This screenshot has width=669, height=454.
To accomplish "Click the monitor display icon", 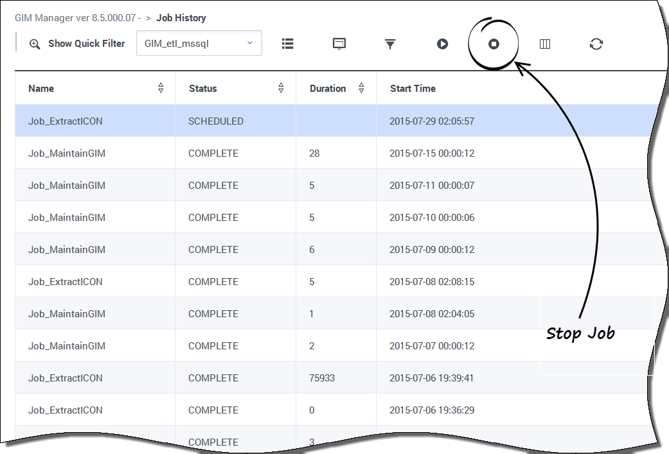I will pyautogui.click(x=339, y=44).
